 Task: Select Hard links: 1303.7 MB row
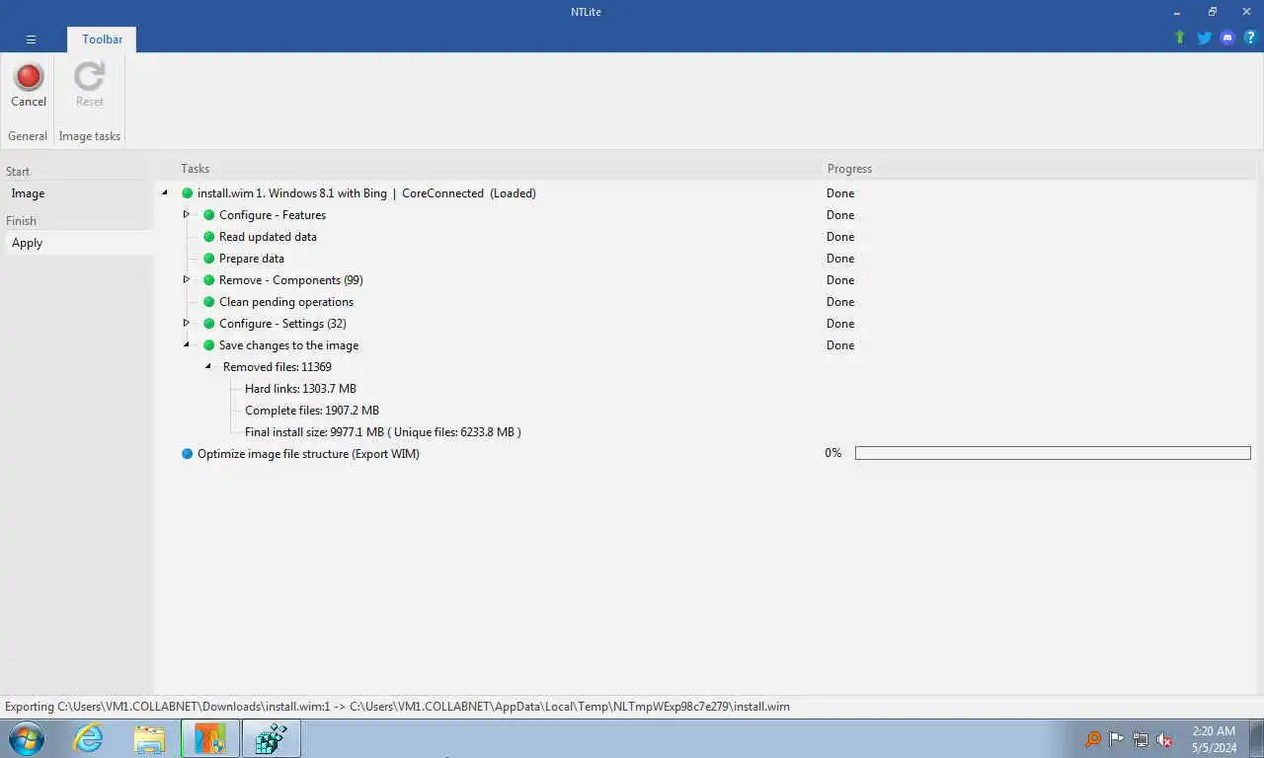(300, 389)
